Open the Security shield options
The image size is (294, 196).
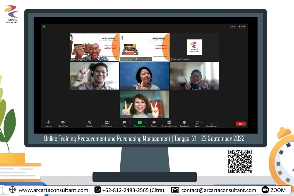pyautogui.click(x=90, y=123)
